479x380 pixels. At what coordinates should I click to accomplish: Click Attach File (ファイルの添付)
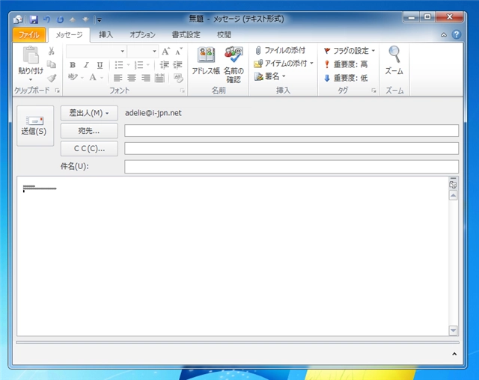click(279, 50)
